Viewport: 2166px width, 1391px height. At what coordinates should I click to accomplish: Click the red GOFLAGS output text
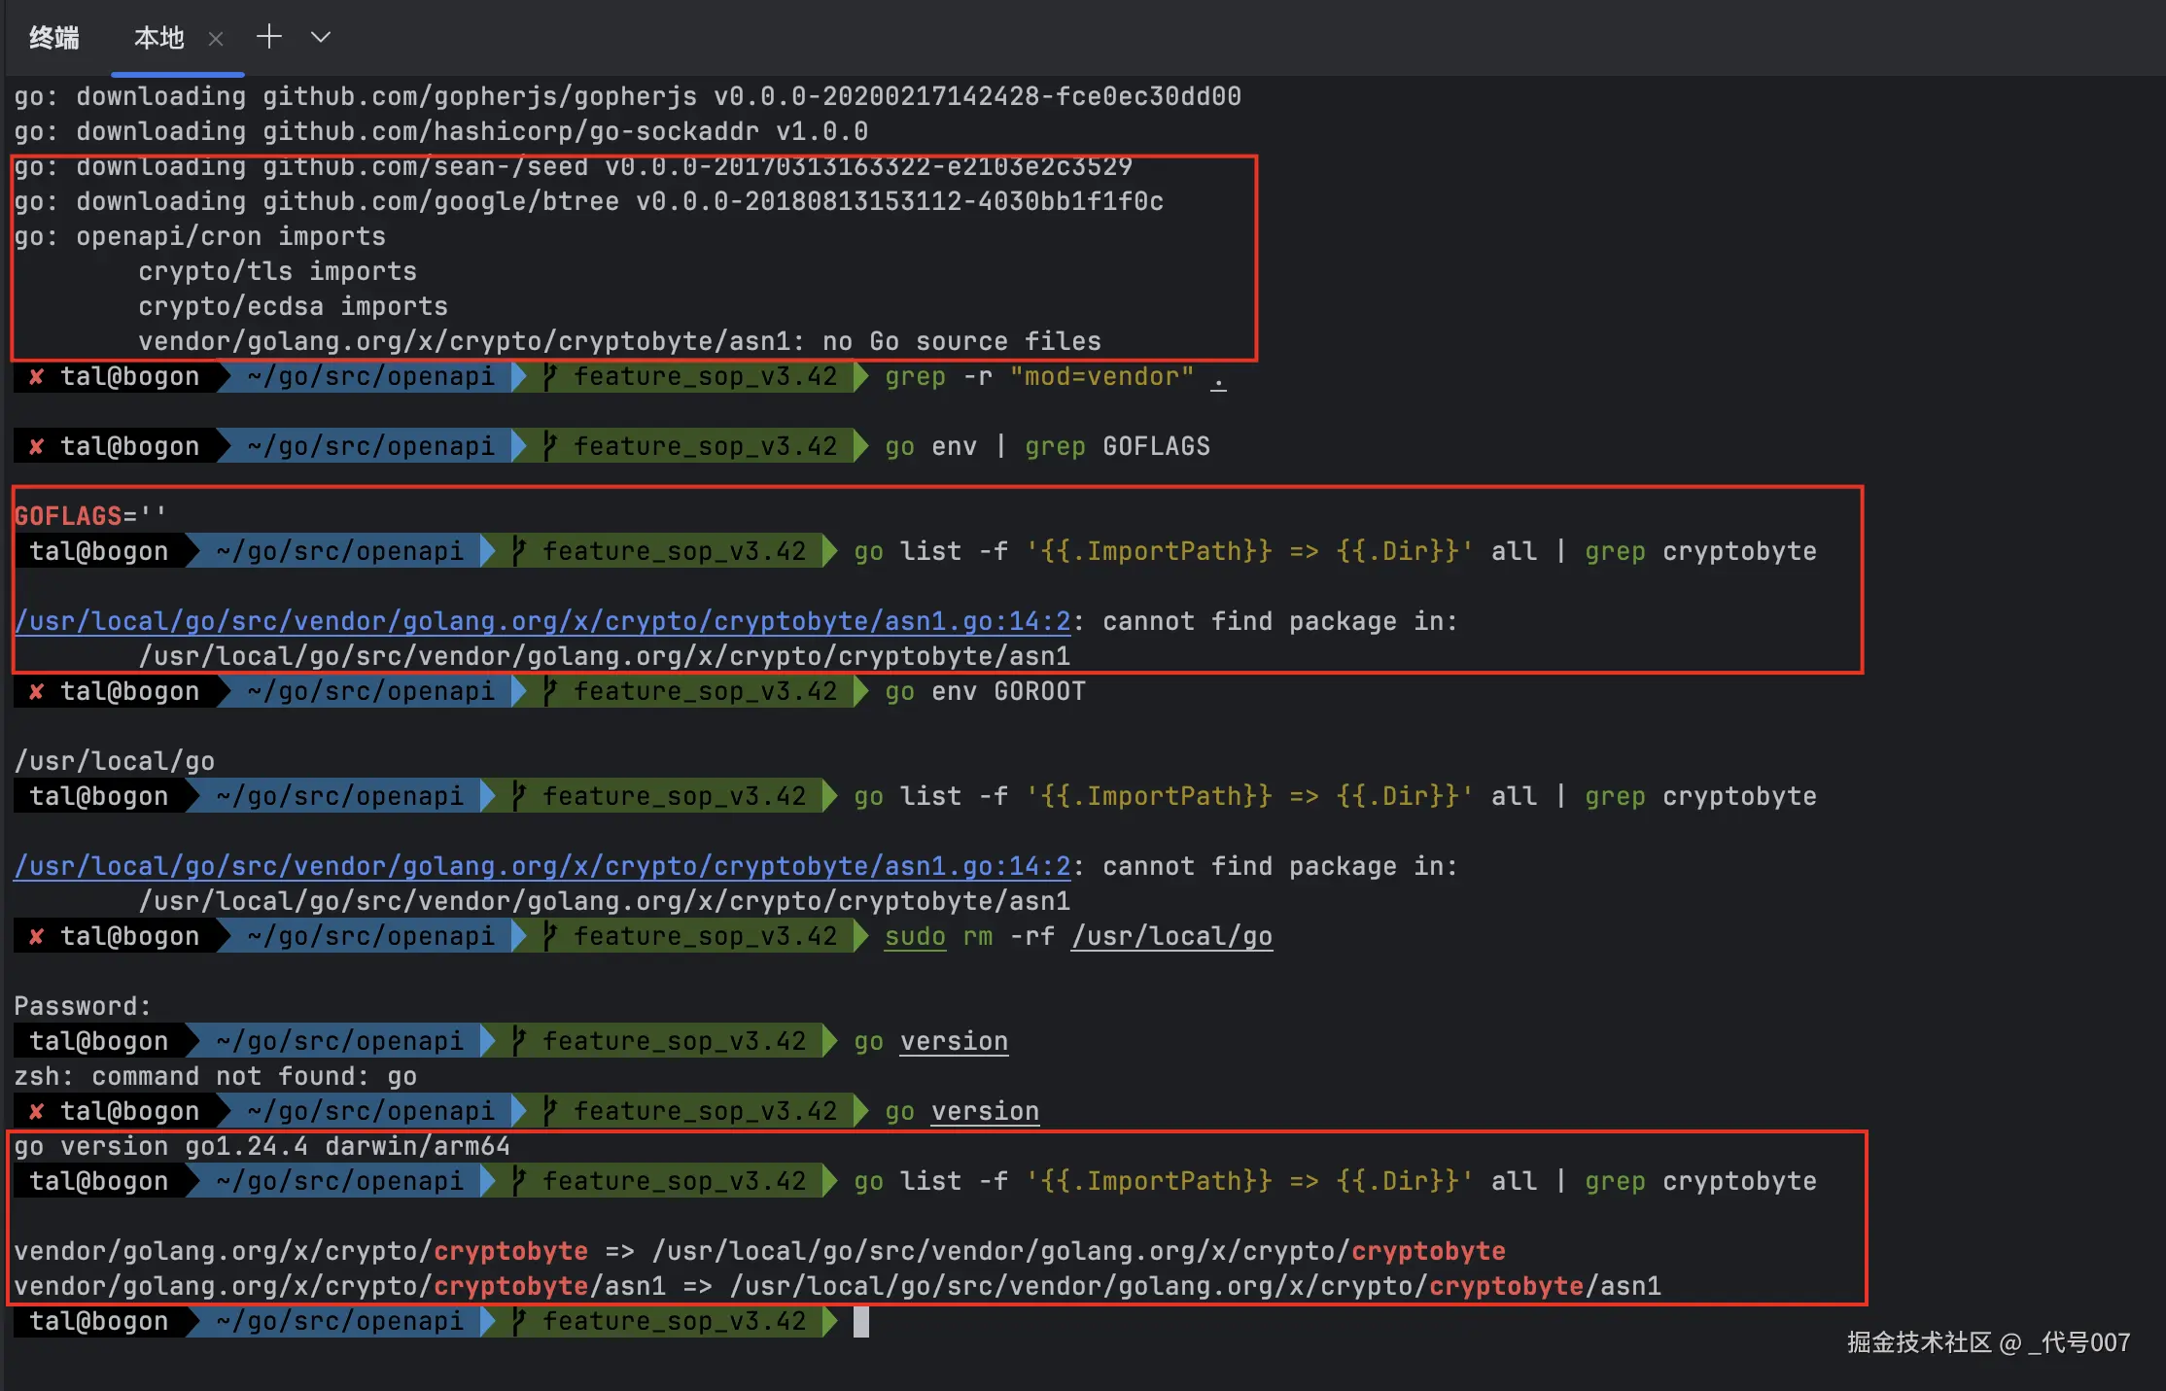pyautogui.click(x=68, y=516)
